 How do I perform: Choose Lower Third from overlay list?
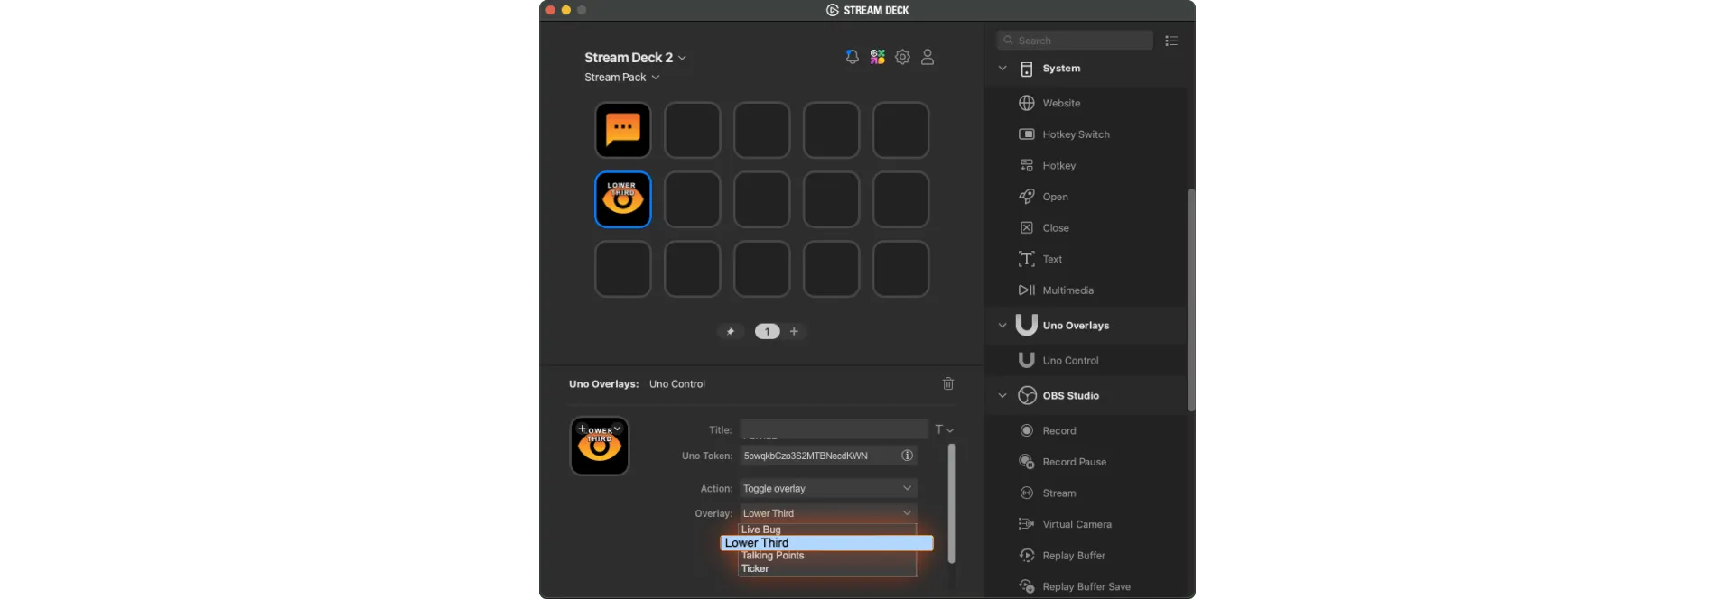pos(826,543)
